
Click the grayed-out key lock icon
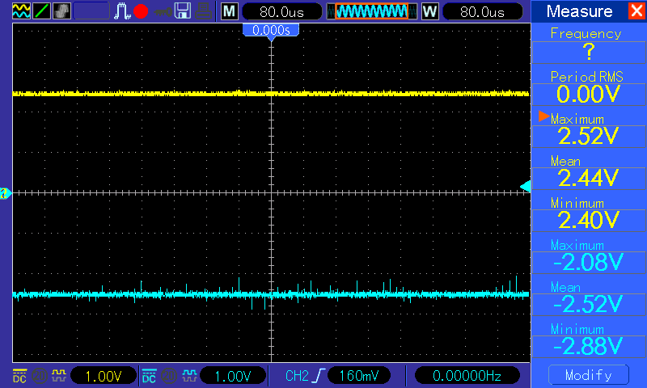(x=163, y=11)
